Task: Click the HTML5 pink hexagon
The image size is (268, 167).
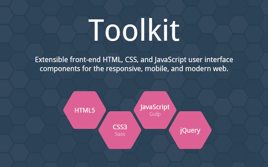Action: point(85,110)
